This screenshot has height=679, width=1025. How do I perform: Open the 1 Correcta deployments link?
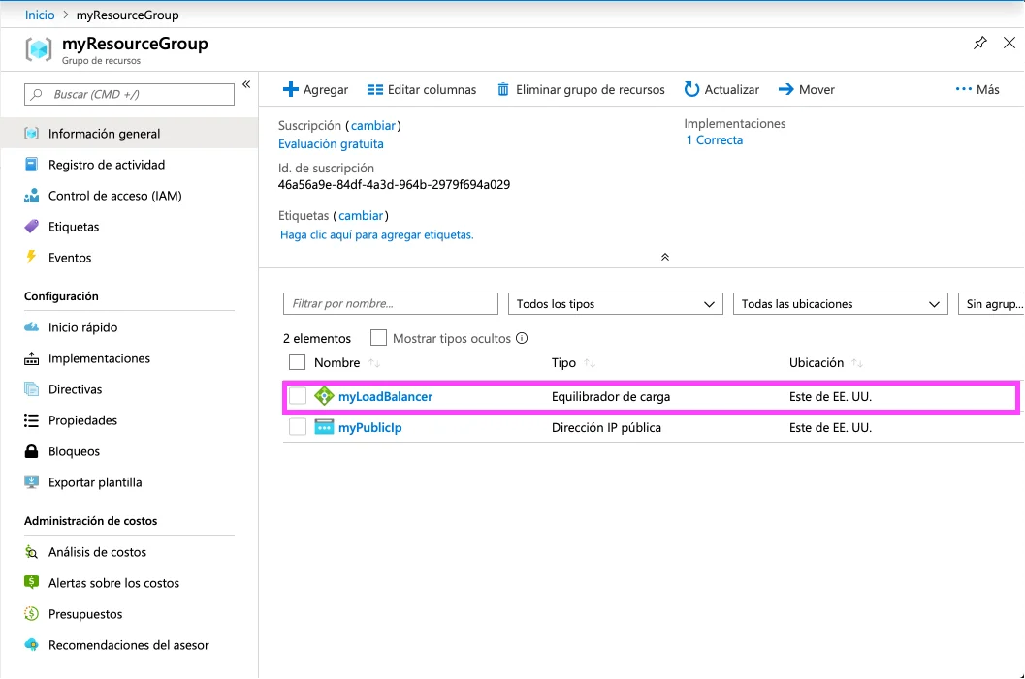pos(715,139)
